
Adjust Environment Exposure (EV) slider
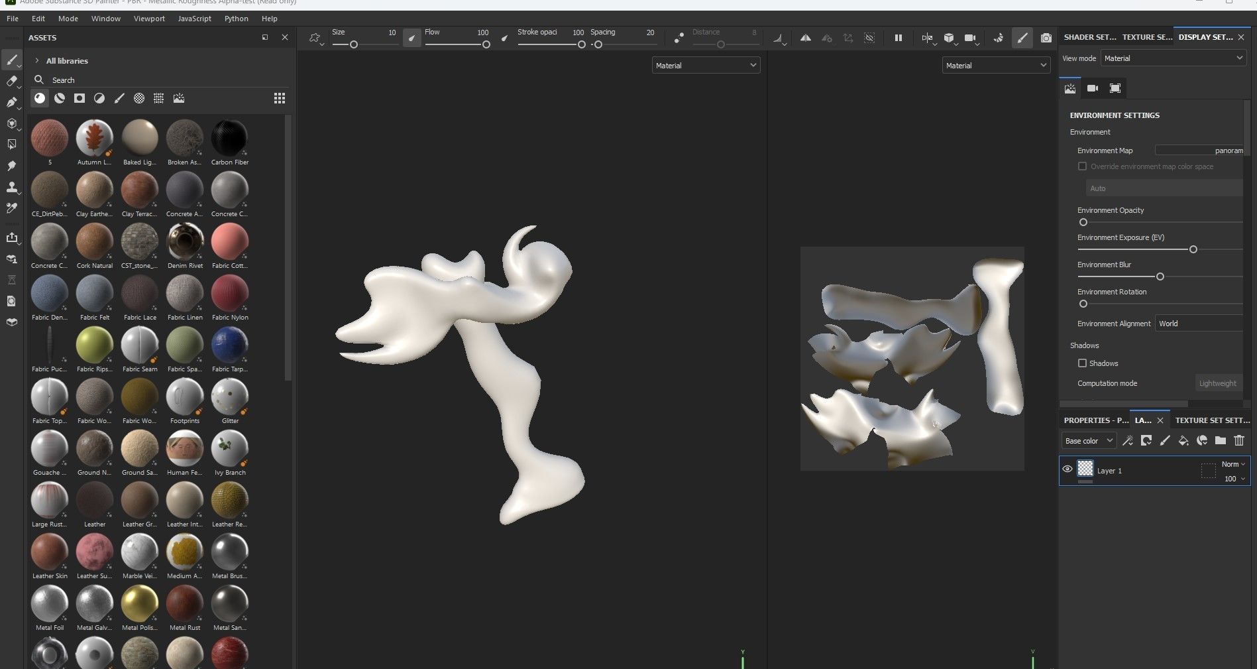click(x=1160, y=249)
